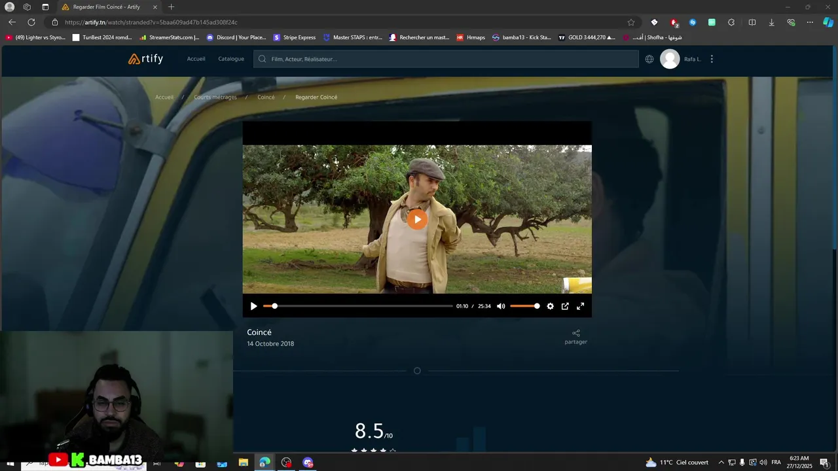Click the section divider circle marker
Viewport: 838px width, 471px height.
pos(417,371)
